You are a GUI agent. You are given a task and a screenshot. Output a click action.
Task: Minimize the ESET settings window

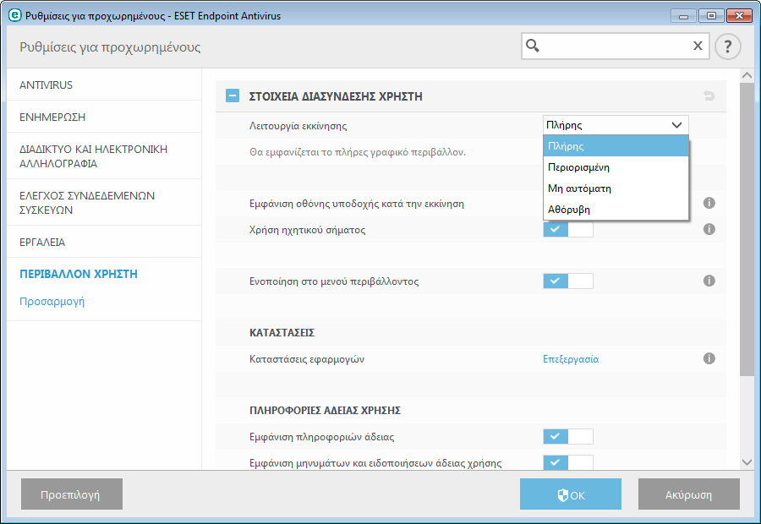(x=683, y=16)
